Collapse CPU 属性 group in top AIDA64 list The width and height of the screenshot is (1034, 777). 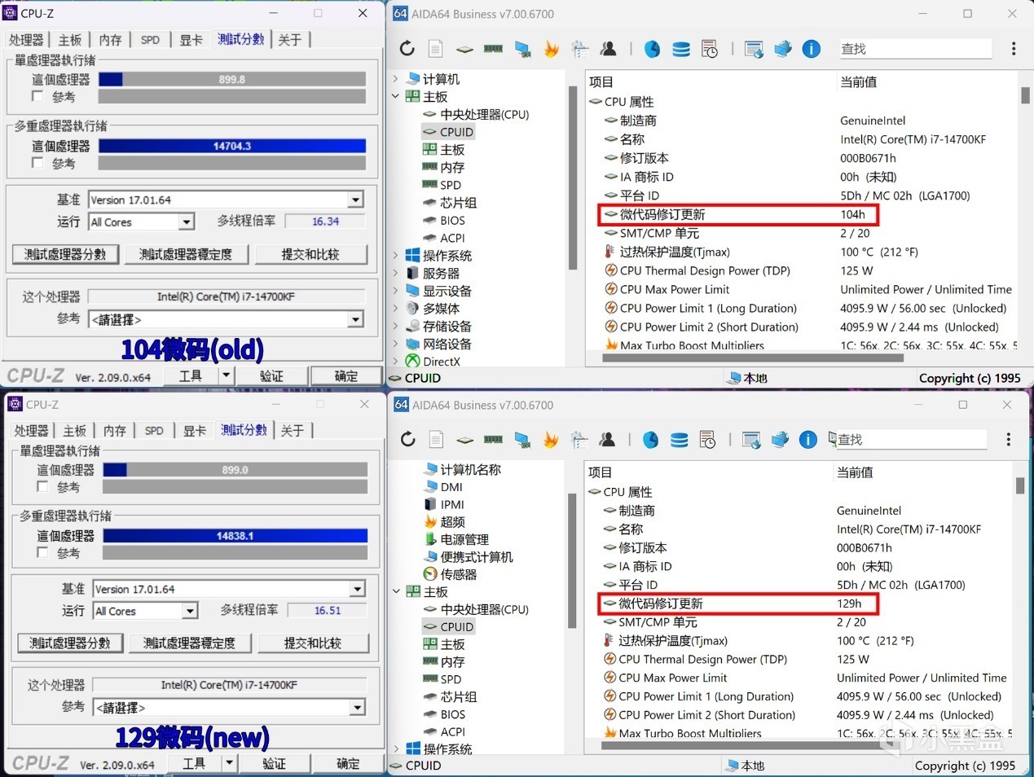point(596,102)
